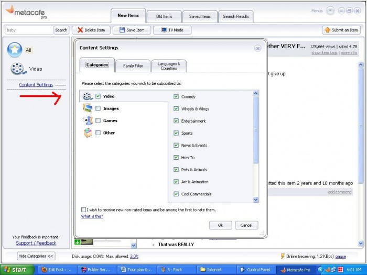The width and height of the screenshot is (367, 275).
Task: Click the Games category chess icon
Action: coord(88,120)
